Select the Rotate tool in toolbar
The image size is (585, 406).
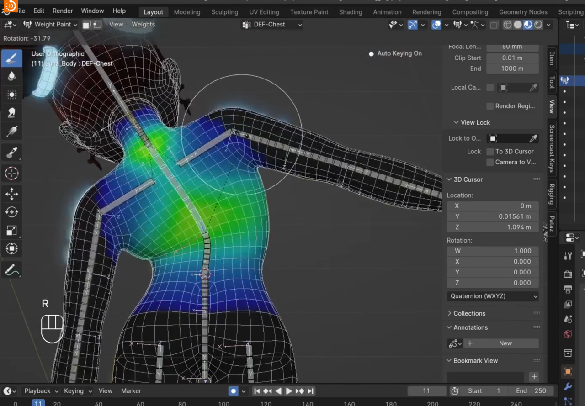pyautogui.click(x=12, y=212)
